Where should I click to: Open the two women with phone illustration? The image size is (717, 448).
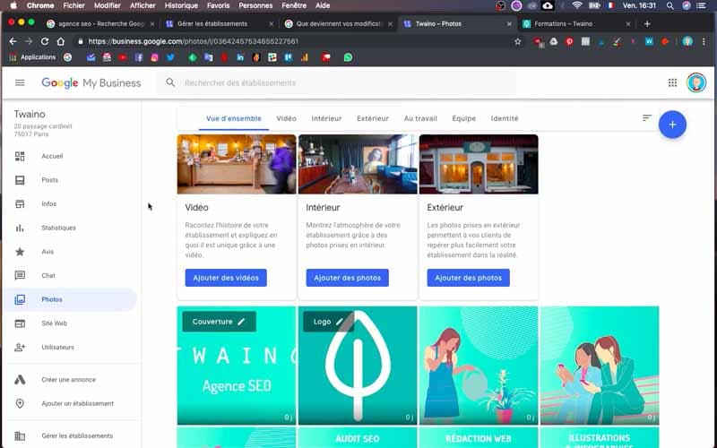click(x=600, y=366)
